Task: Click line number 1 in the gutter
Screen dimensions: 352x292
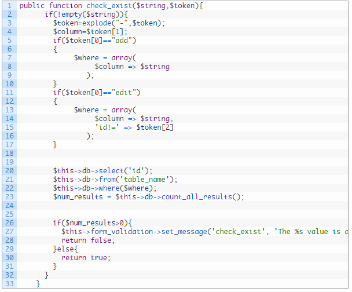Action: [x=9, y=6]
